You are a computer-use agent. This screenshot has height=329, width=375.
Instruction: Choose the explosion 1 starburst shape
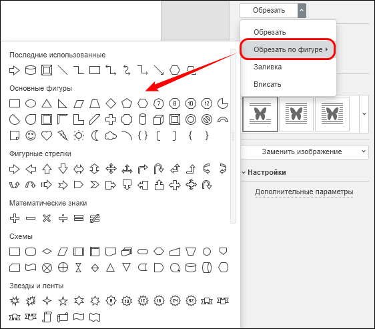point(15,301)
